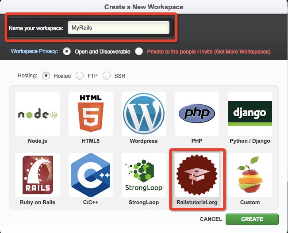Click the Custom label text

tap(250, 202)
